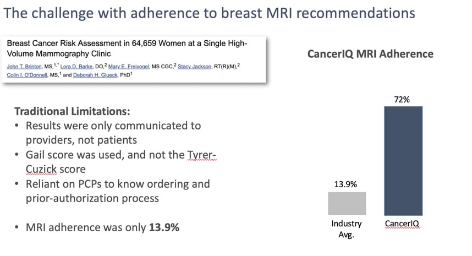Click the Industry Avg. axis label

[x=347, y=229]
